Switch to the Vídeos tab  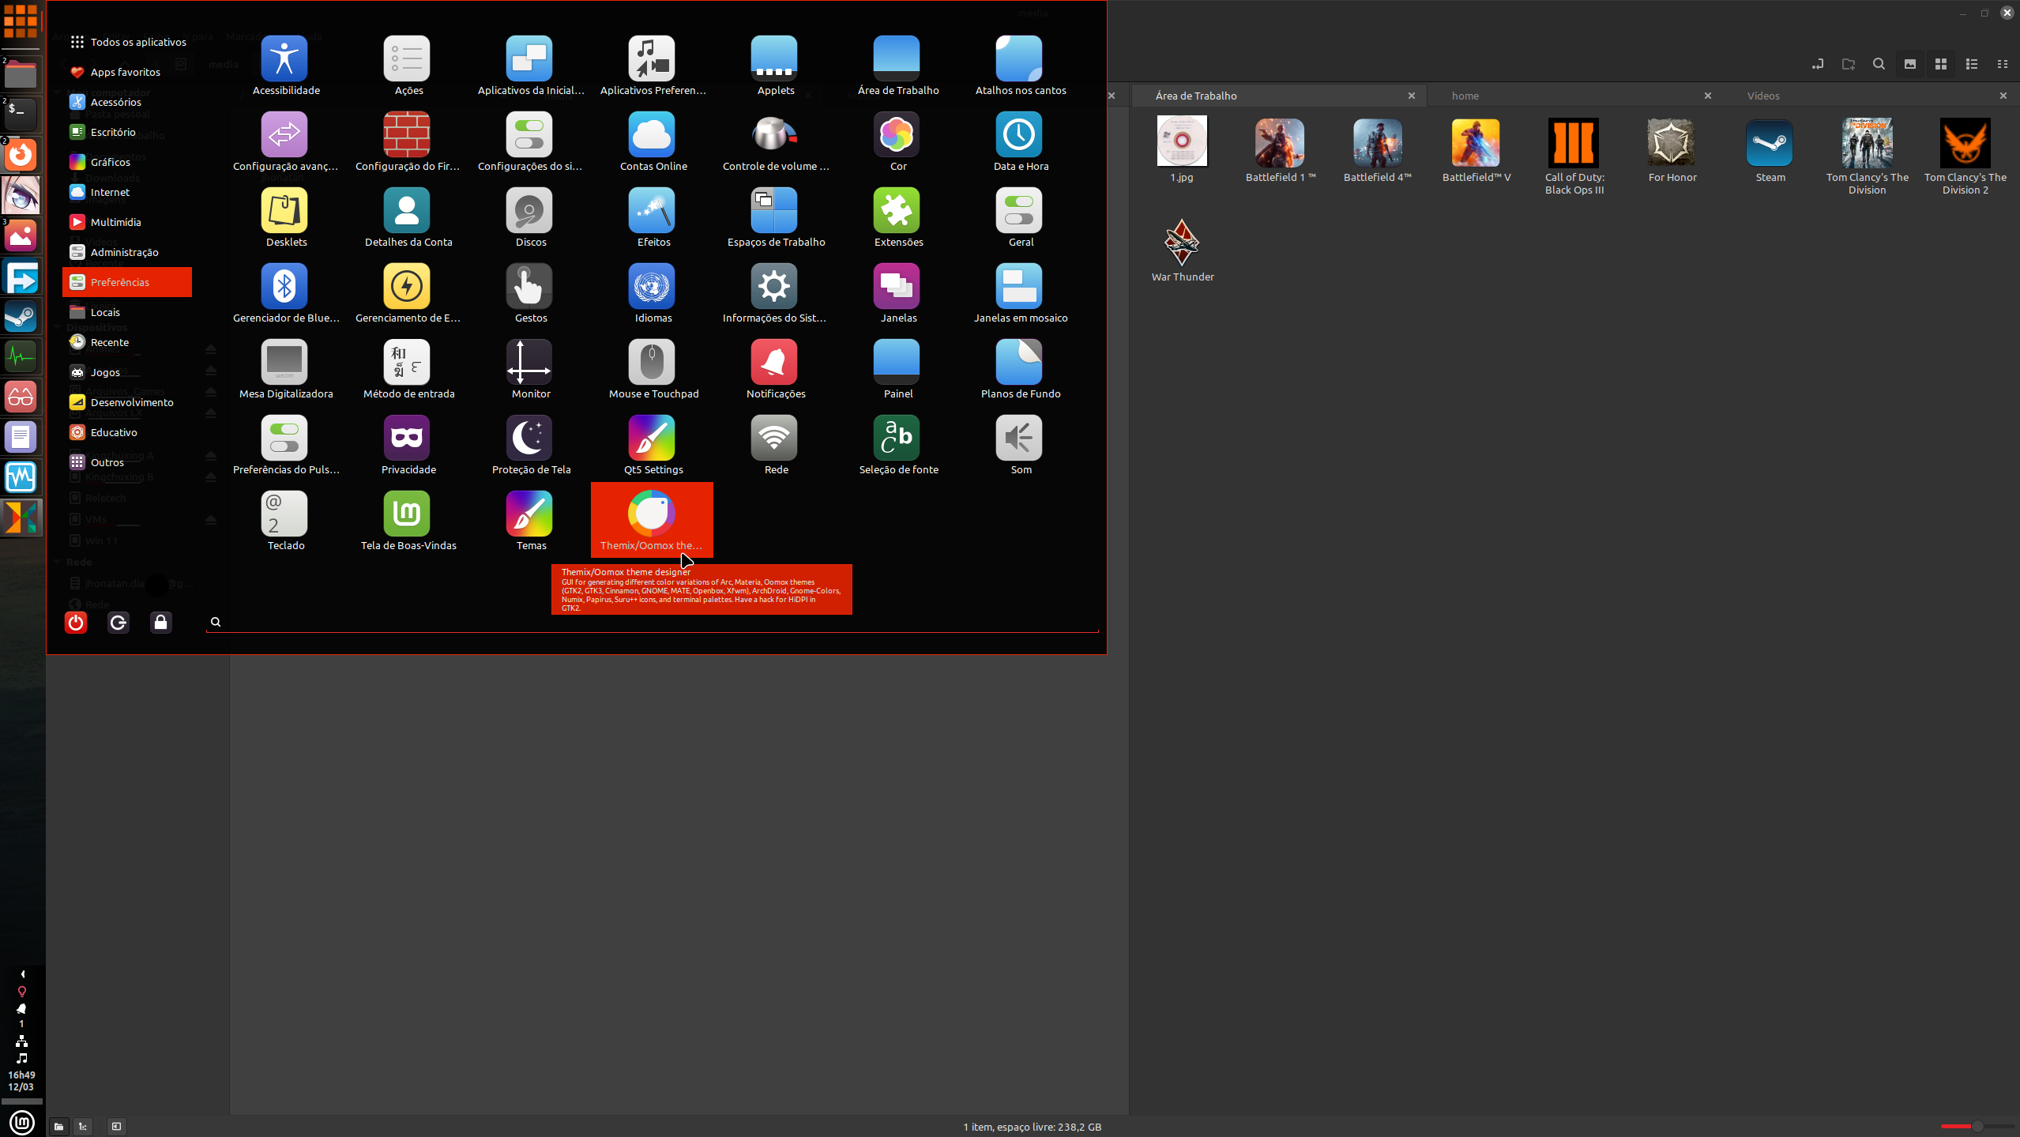1763,96
